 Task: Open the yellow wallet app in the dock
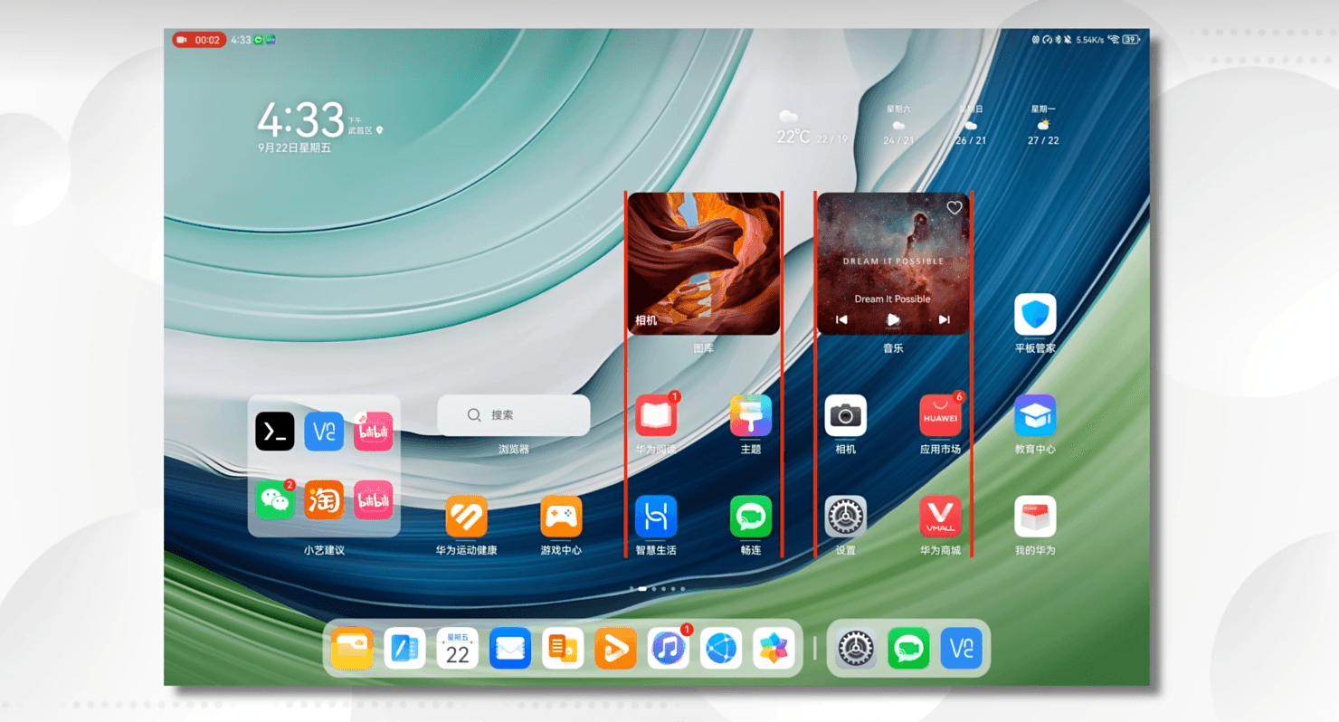[x=352, y=649]
